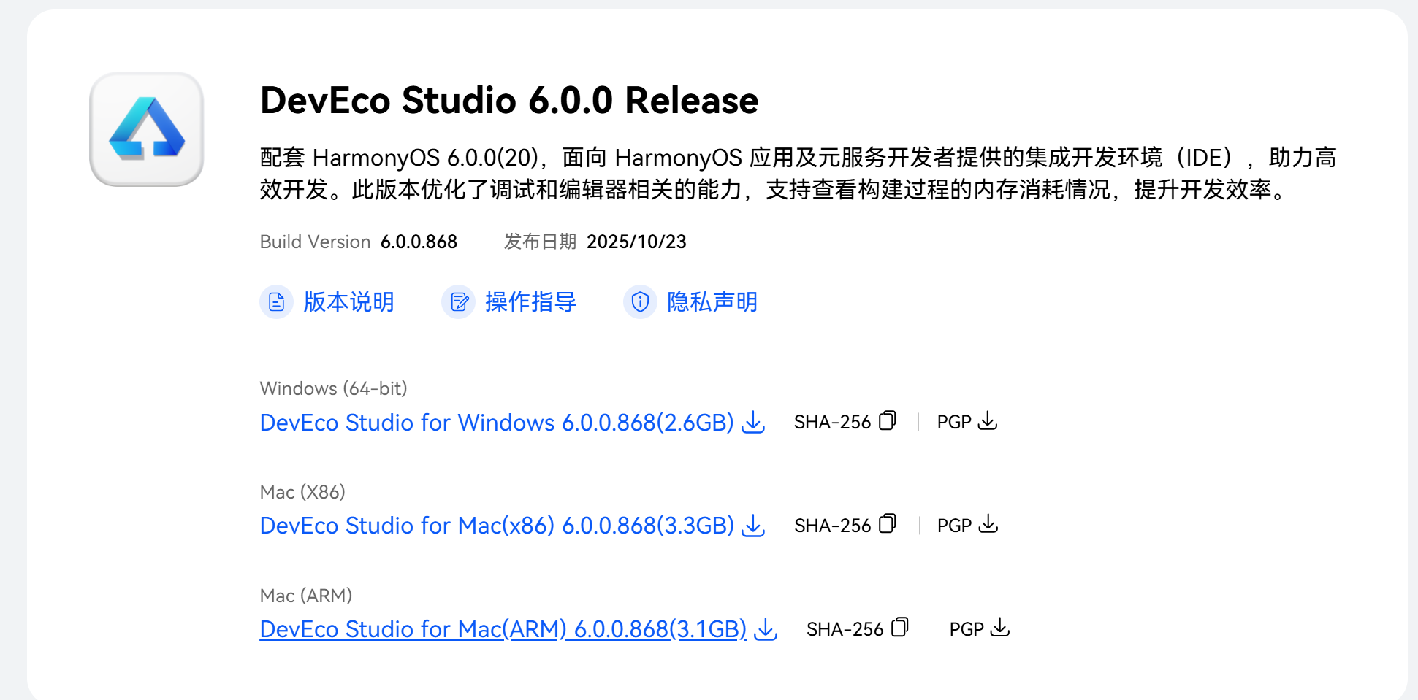The width and height of the screenshot is (1418, 700).
Task: Click SHA-256 label in the Mac(ARM) row
Action: tap(845, 629)
